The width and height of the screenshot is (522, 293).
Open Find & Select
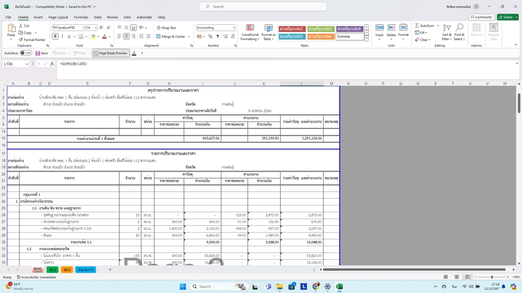(x=459, y=32)
